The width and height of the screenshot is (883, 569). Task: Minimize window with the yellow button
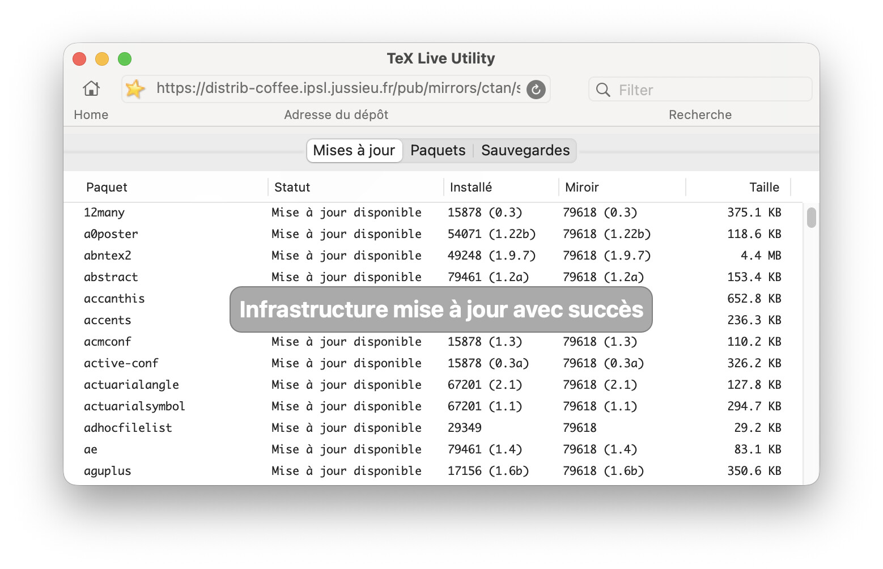[102, 59]
